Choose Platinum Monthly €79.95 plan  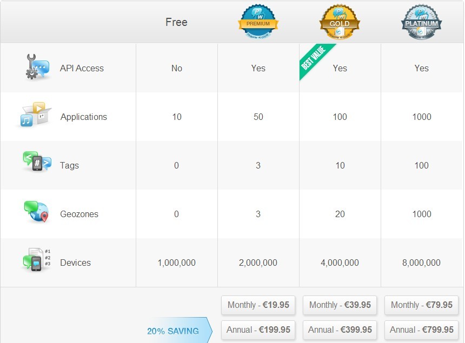[421, 305]
